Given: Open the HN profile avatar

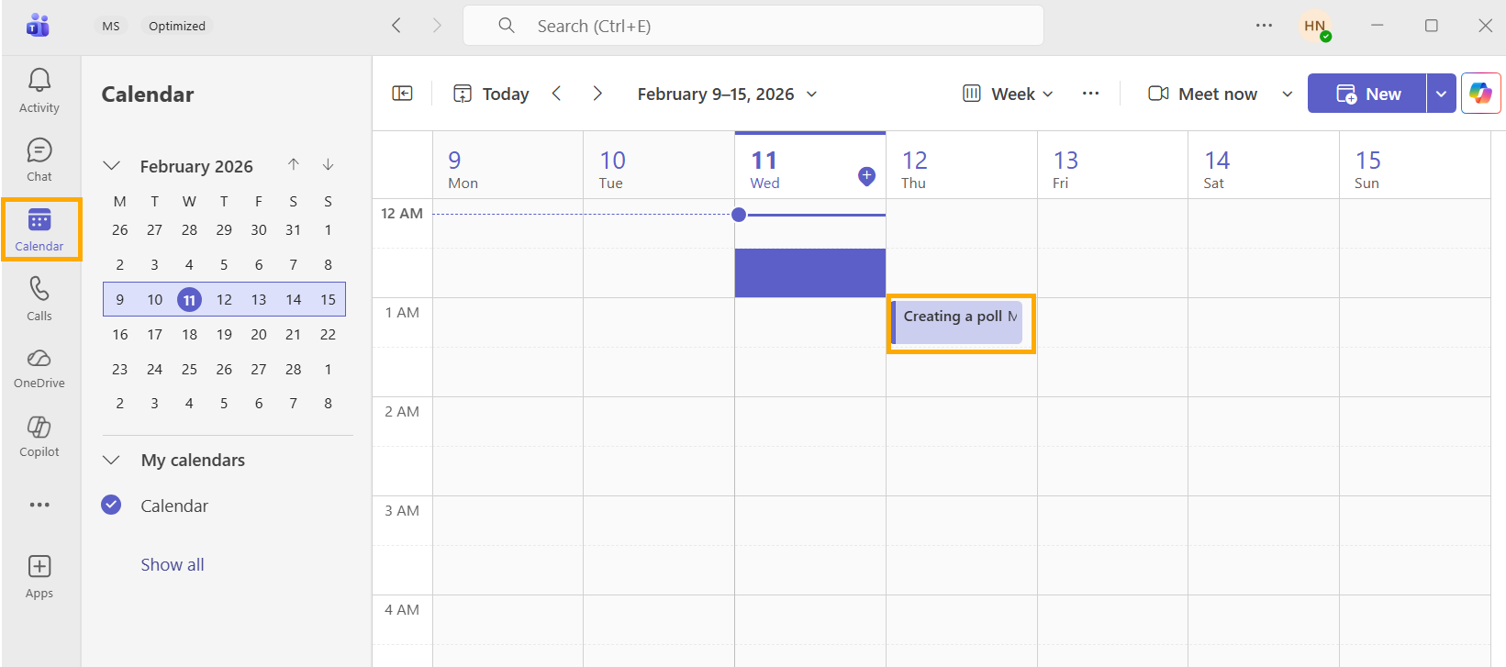Looking at the screenshot, I should [x=1315, y=26].
